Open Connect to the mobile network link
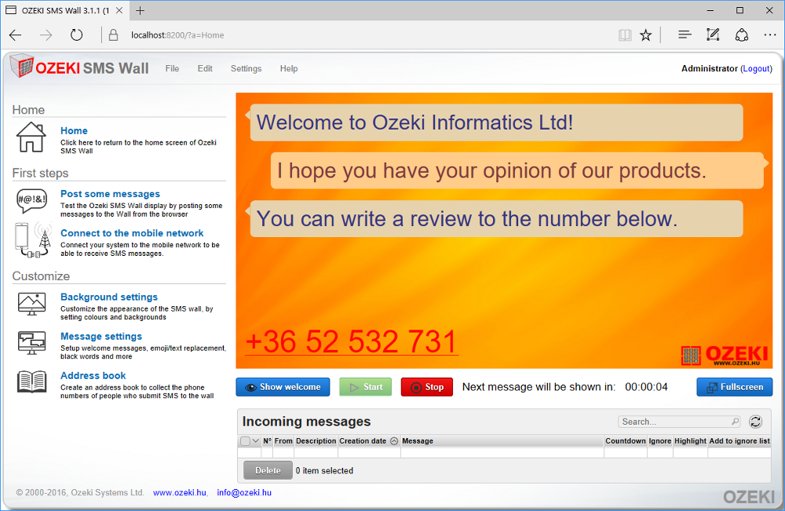 point(132,233)
